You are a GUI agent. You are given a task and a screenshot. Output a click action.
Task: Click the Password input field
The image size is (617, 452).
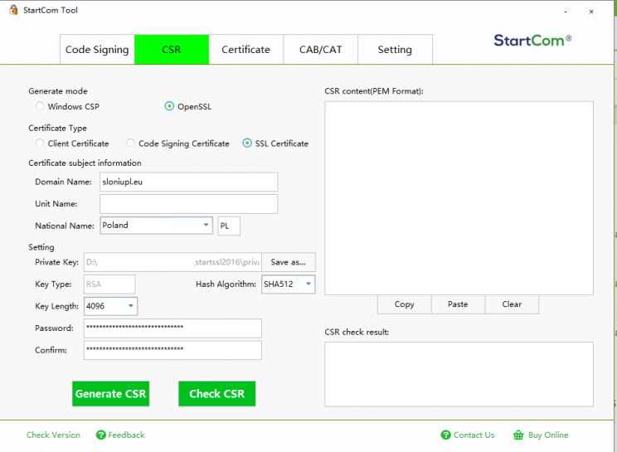tap(172, 328)
